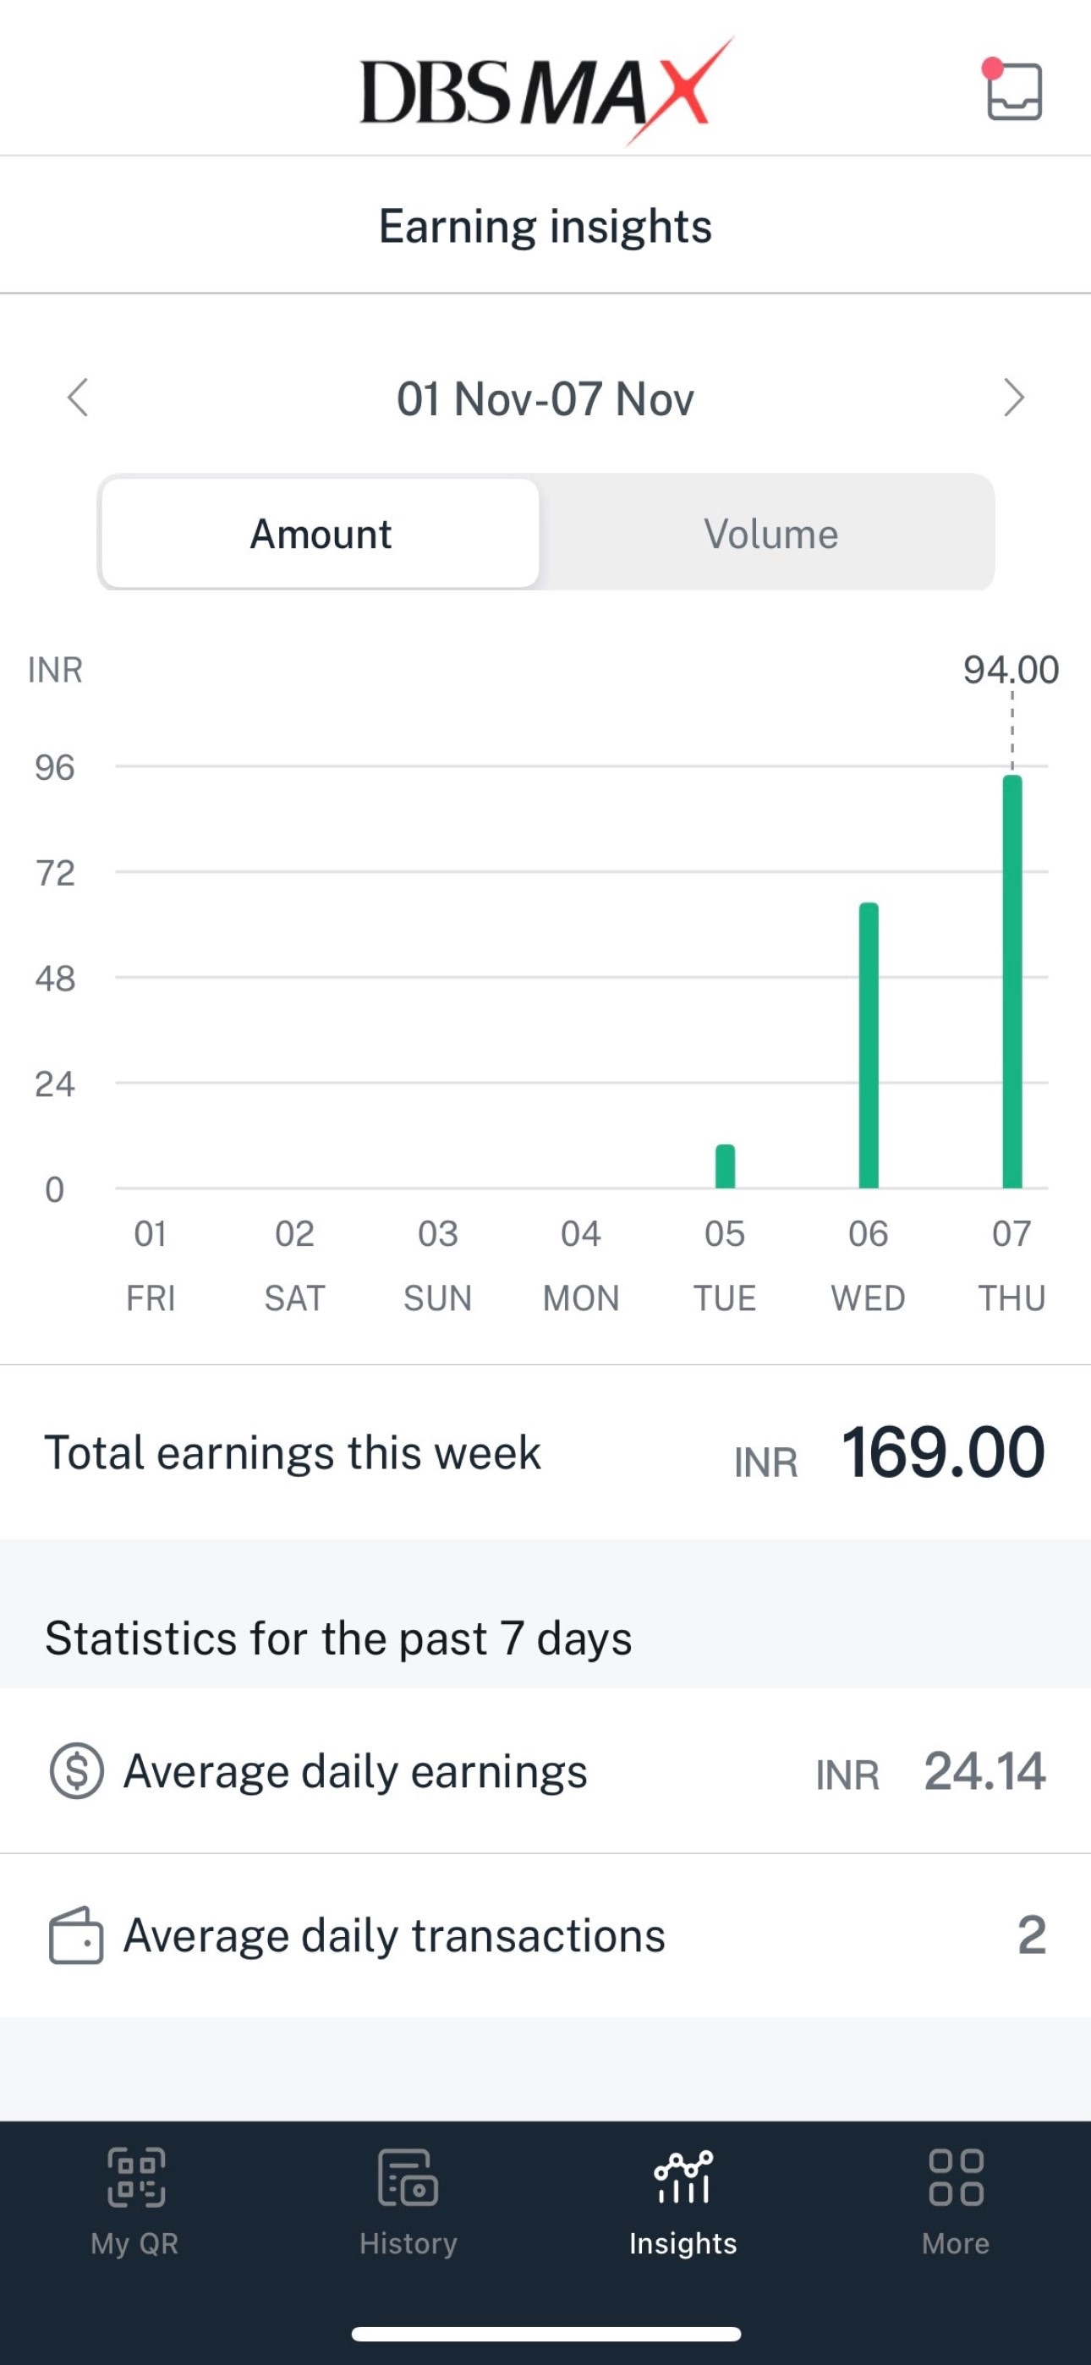Open the More grid icon
Screen dimensions: 1091x2365
pyautogui.click(x=956, y=2176)
